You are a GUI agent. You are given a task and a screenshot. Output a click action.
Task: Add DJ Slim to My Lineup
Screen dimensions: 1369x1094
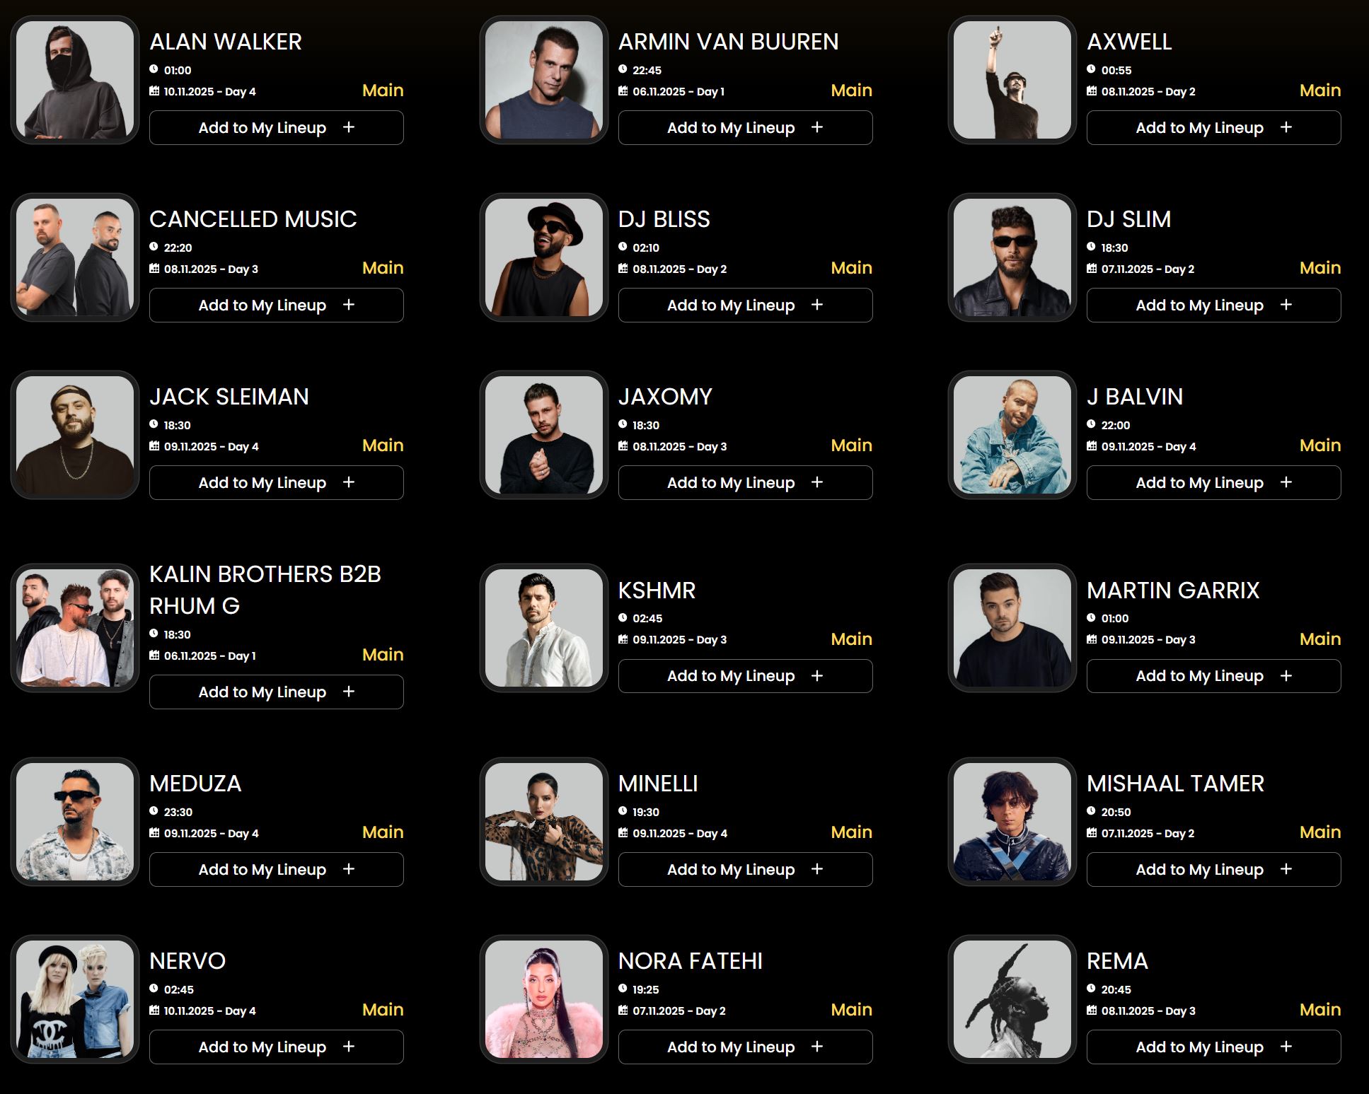[1213, 305]
